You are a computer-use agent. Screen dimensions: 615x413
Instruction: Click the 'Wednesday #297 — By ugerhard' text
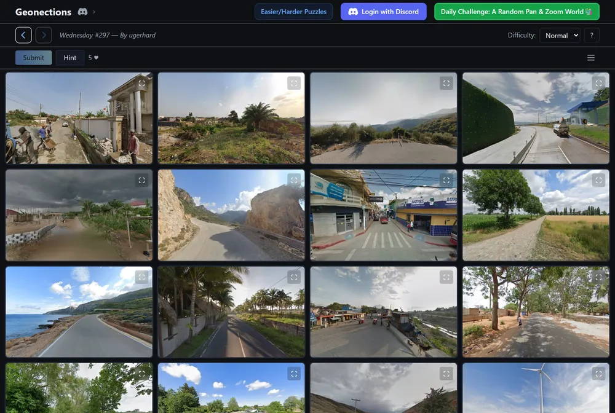pyautogui.click(x=108, y=35)
